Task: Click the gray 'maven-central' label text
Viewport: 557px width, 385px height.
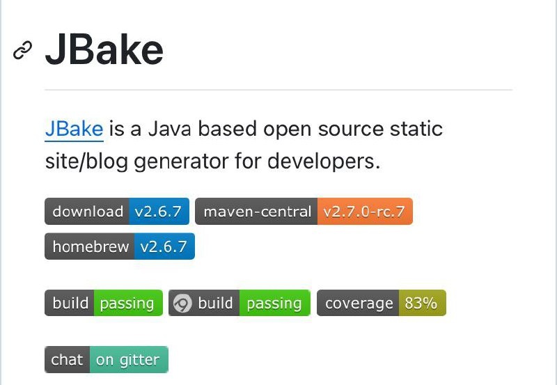Action: tap(257, 212)
